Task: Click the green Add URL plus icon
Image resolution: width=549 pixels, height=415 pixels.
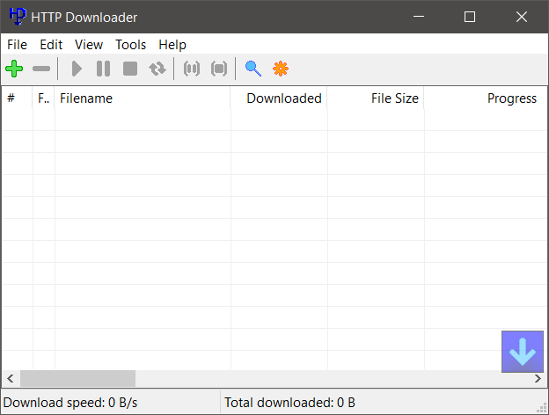Action: (14, 69)
